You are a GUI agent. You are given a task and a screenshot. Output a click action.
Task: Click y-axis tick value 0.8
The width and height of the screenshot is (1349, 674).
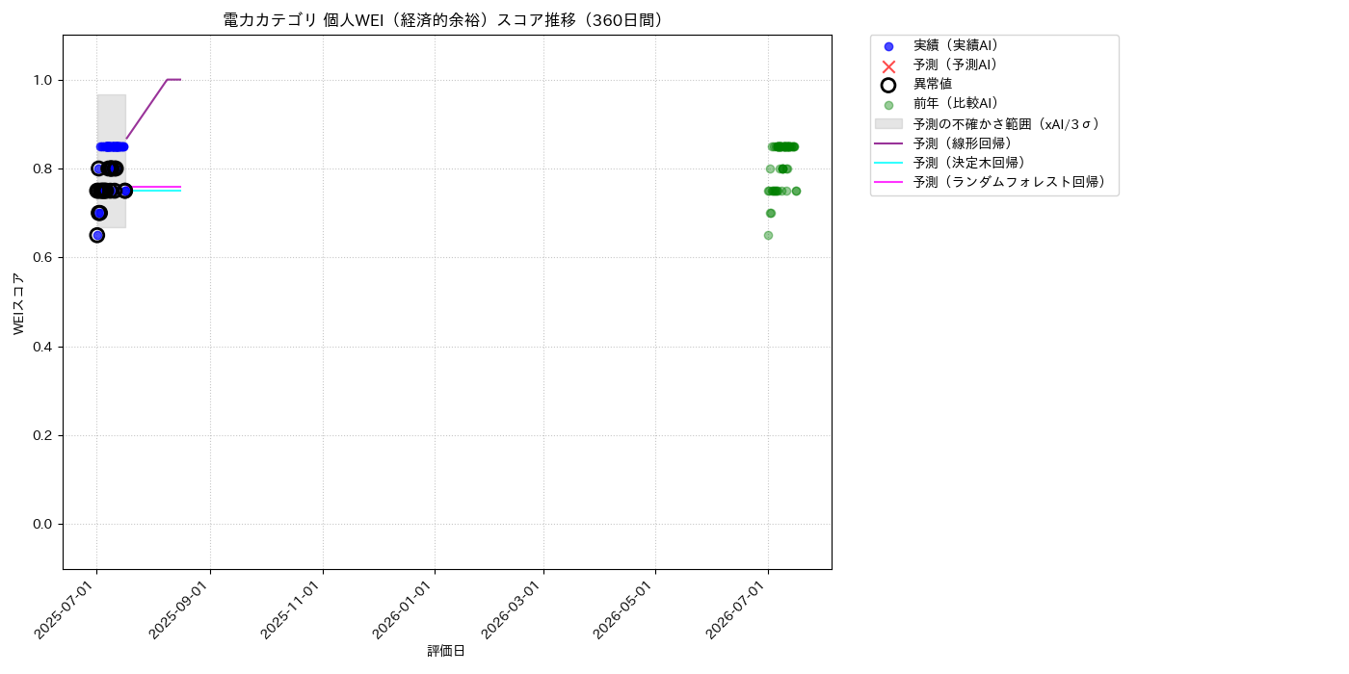[43, 168]
